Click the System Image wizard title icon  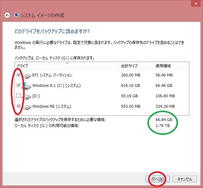click(16, 15)
